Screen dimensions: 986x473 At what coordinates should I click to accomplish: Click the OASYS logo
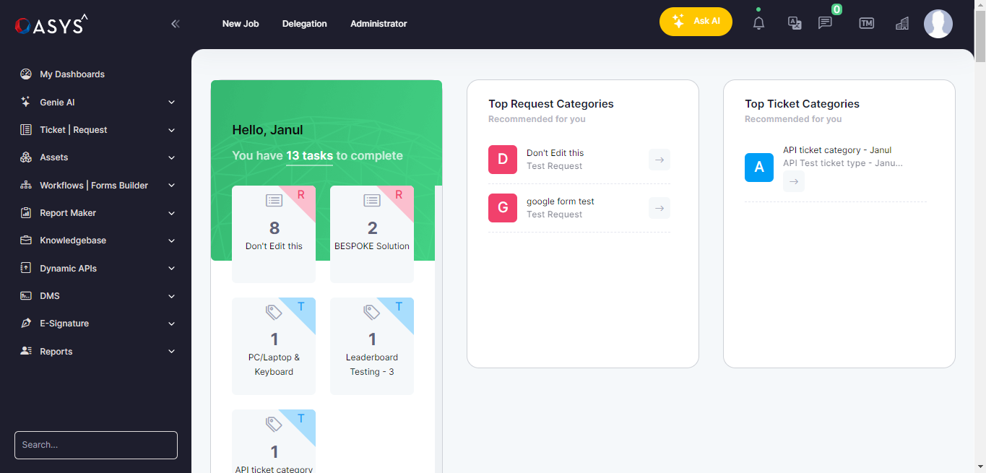coord(51,24)
